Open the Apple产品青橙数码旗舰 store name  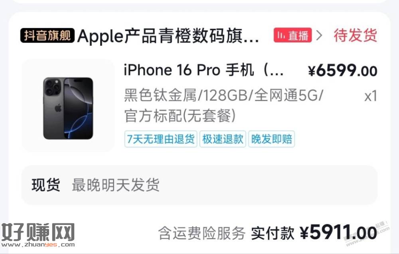(x=168, y=36)
